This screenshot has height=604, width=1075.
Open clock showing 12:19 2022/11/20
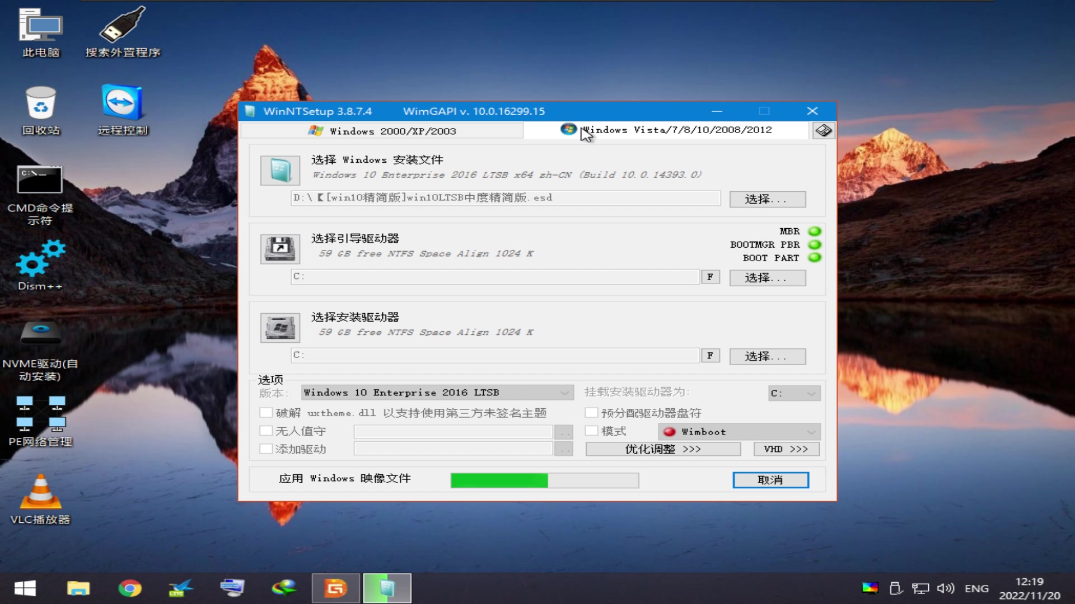point(1030,588)
